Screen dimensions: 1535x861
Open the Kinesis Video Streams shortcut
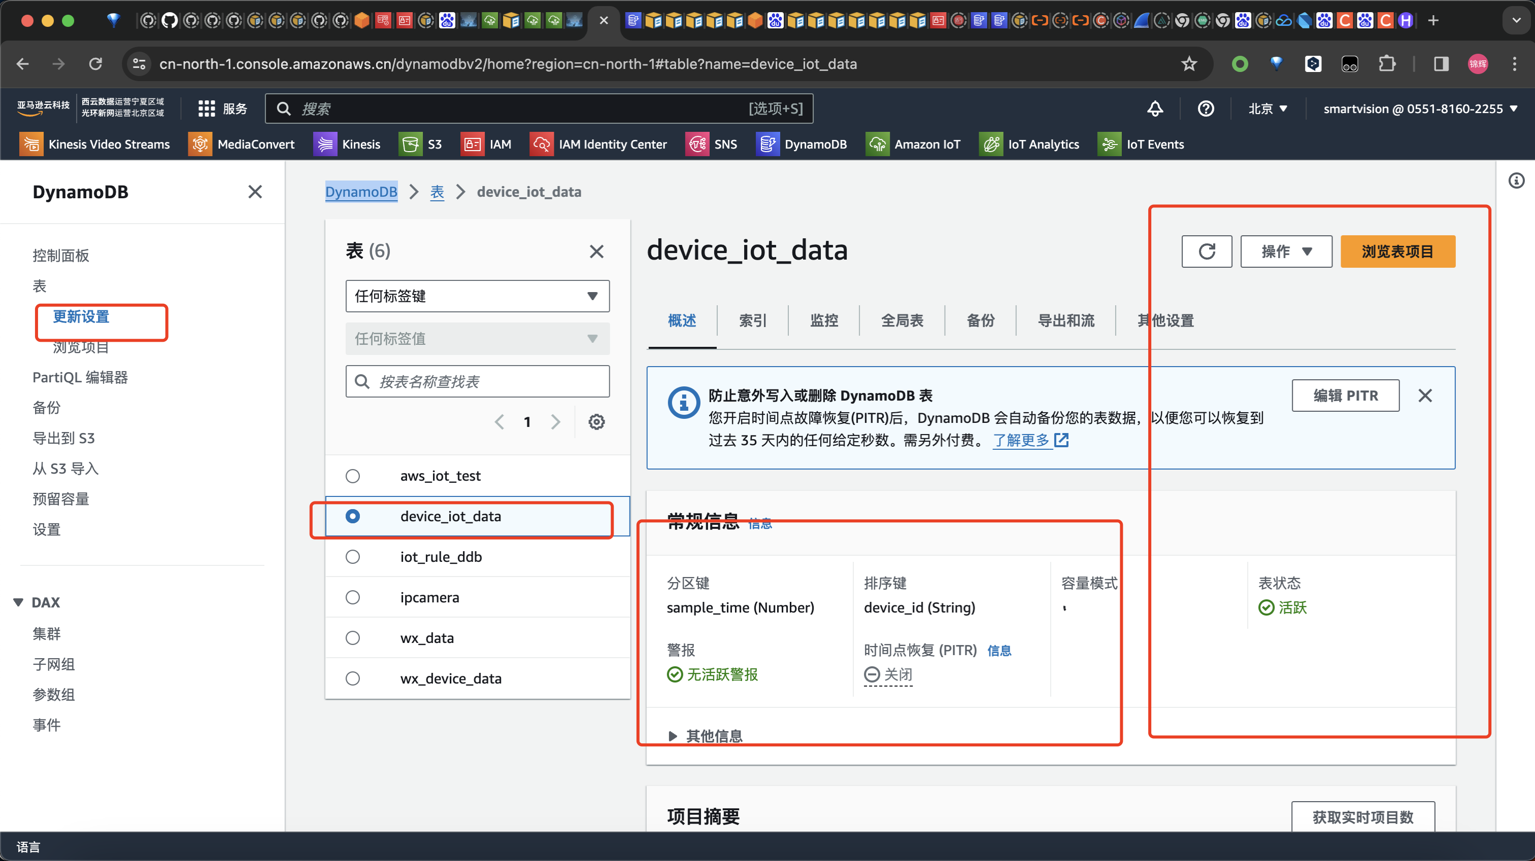click(94, 144)
